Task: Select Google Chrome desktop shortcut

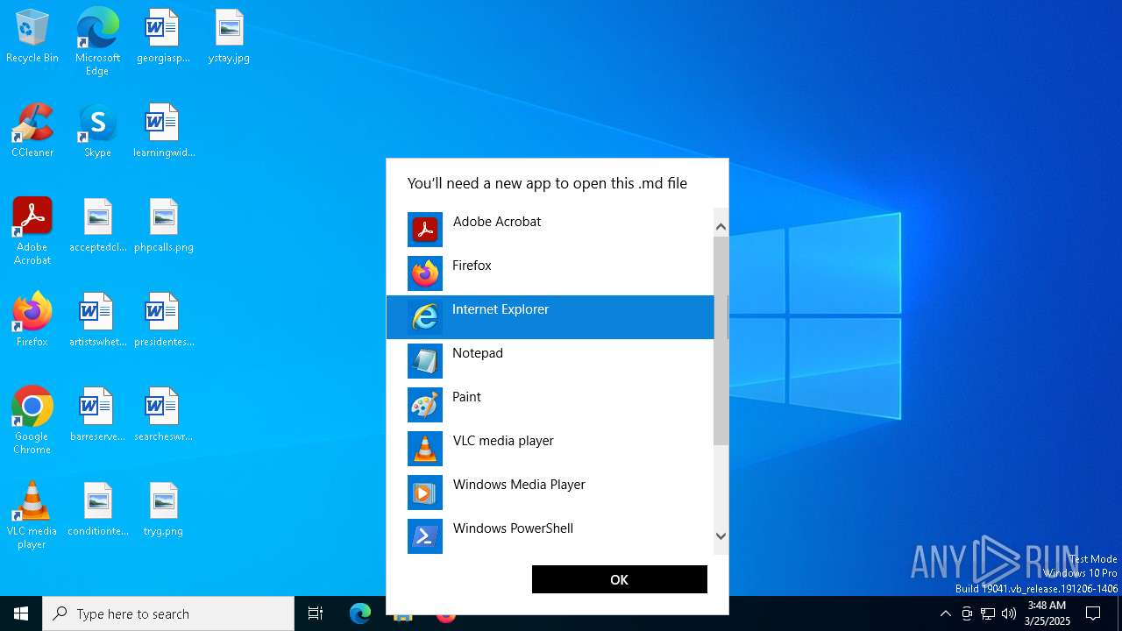Action: 32,421
